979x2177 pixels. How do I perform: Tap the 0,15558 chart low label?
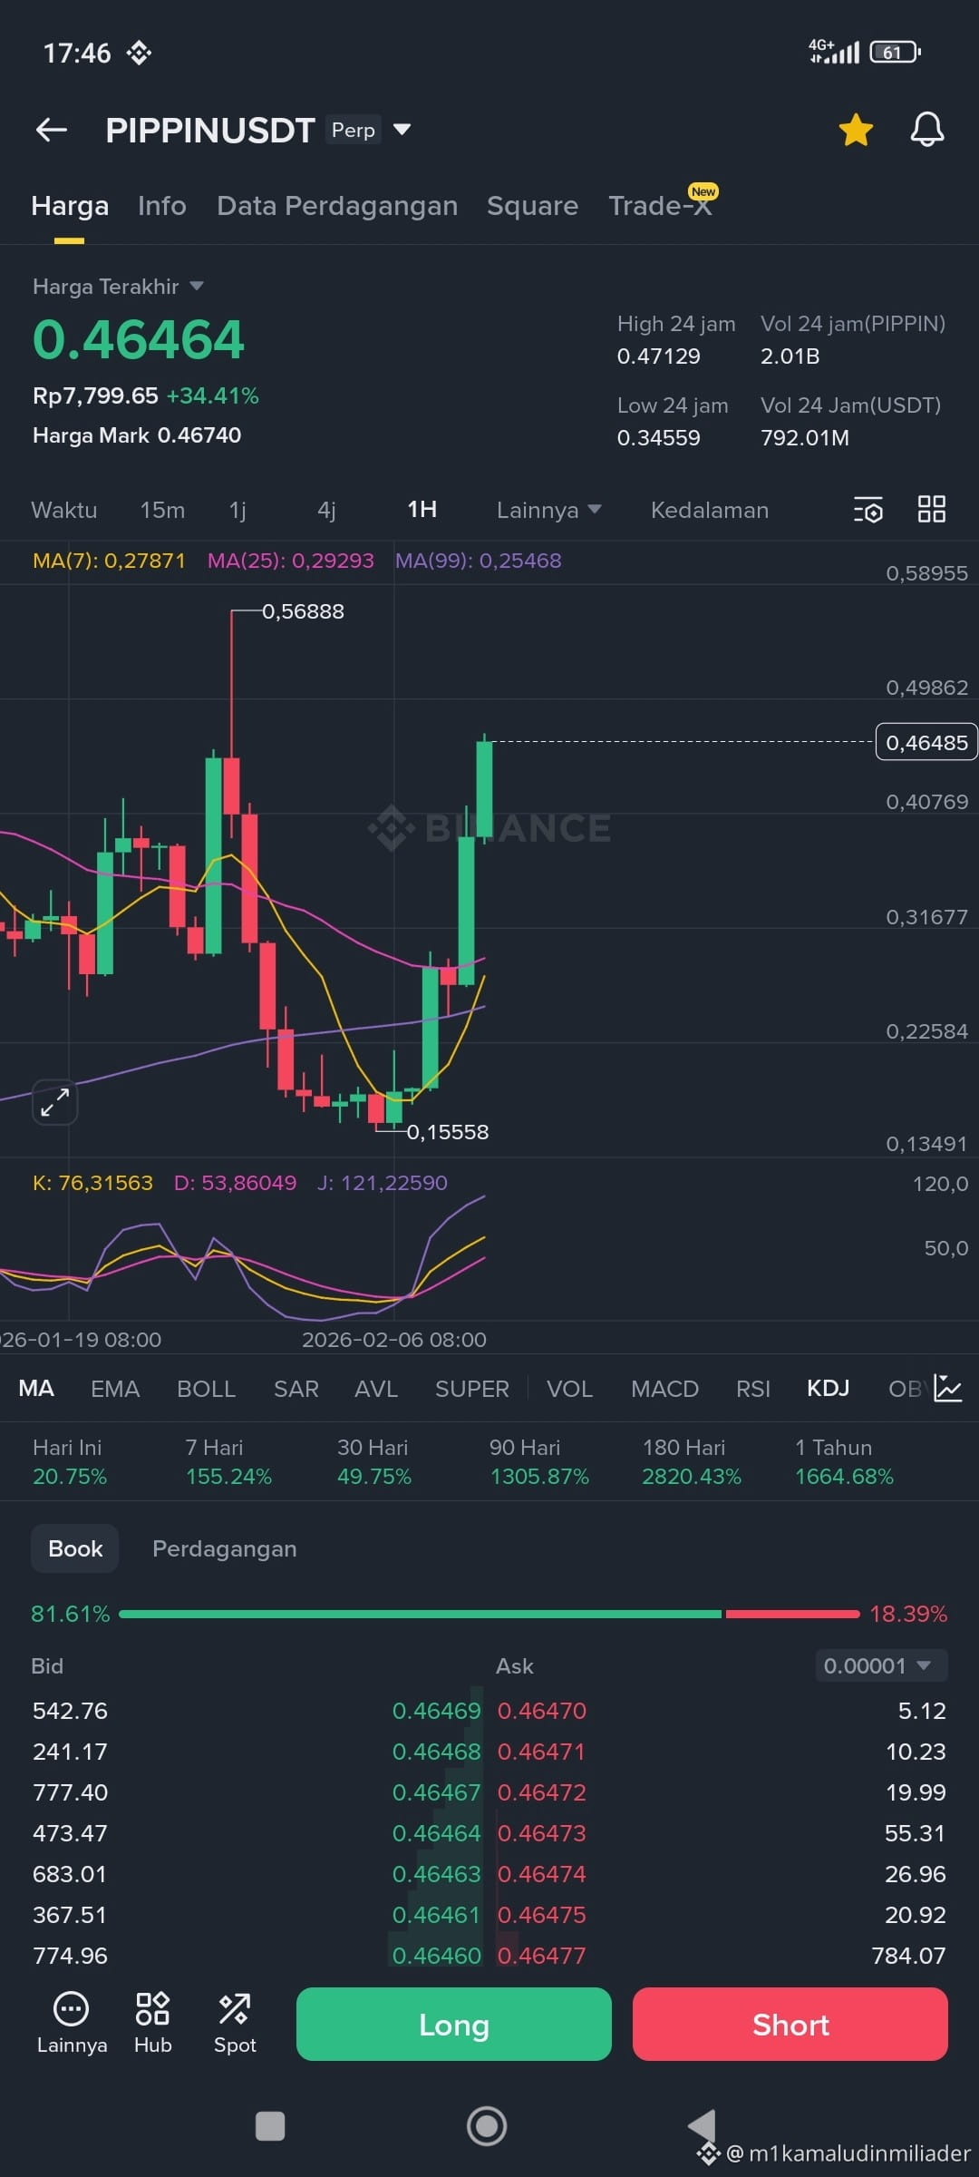448,1132
